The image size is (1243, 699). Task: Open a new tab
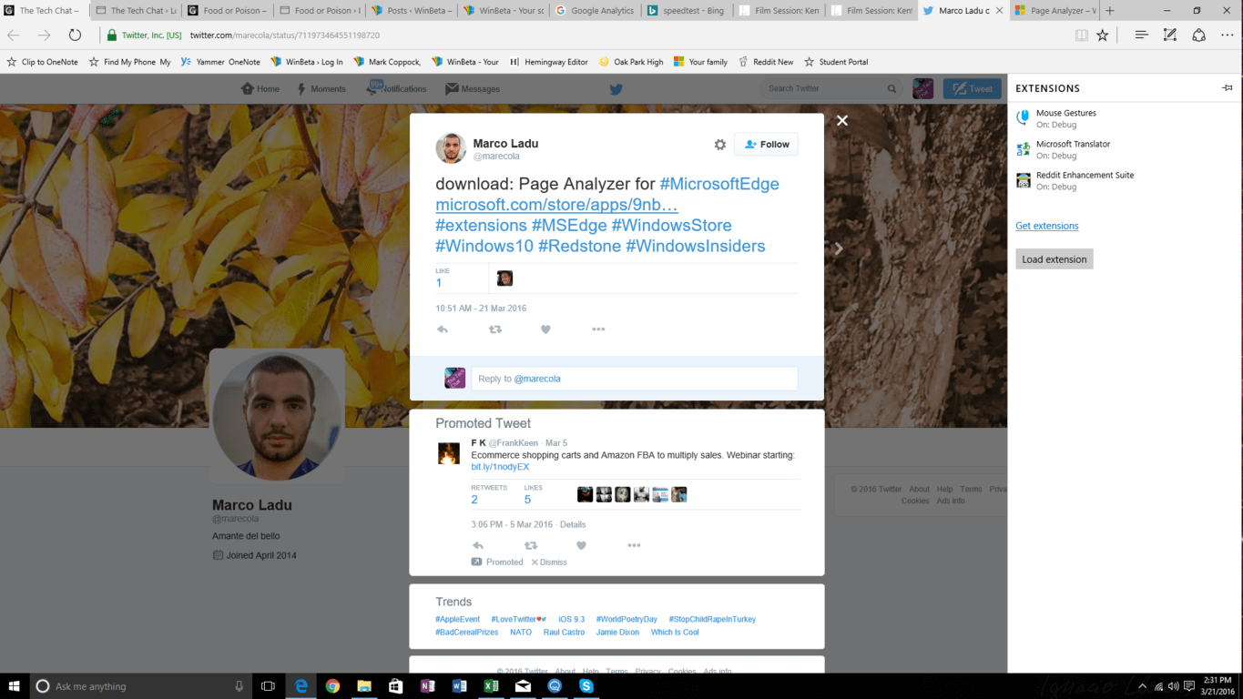[x=1109, y=11]
